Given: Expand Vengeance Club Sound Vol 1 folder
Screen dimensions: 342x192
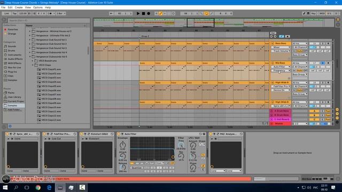Looking at the screenshot, I should pyautogui.click(x=30, y=39).
